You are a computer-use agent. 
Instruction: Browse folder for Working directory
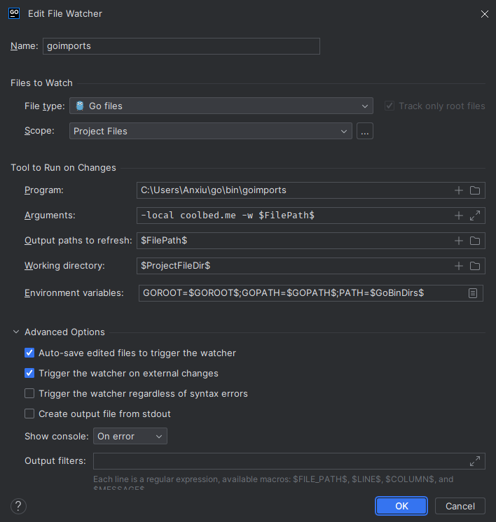click(x=475, y=266)
